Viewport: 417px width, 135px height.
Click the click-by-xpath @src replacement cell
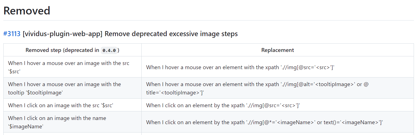pos(223,105)
